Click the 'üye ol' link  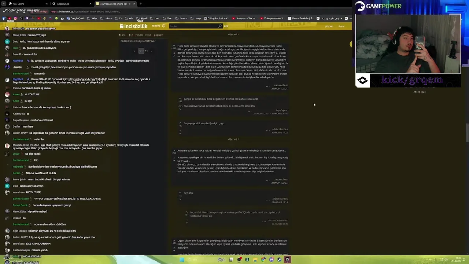(x=341, y=26)
